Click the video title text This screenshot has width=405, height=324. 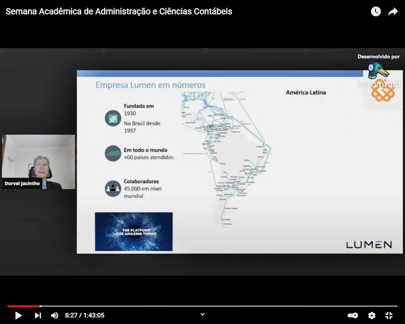[x=119, y=11]
